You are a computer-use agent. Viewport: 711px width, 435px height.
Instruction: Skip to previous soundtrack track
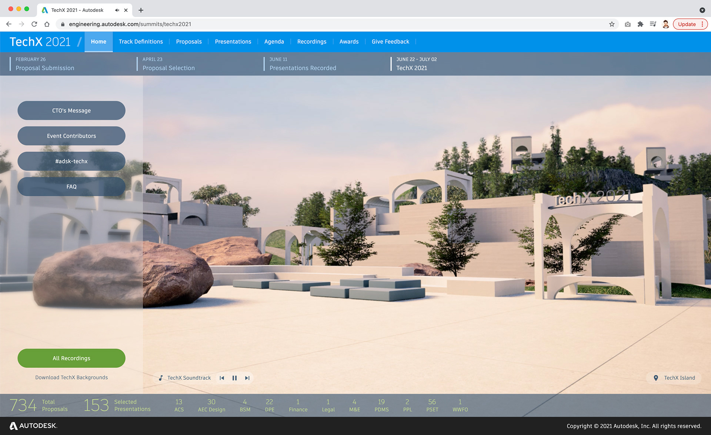pyautogui.click(x=222, y=378)
